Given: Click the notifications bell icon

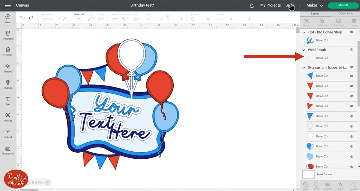Looking at the screenshot, I should [251, 6].
